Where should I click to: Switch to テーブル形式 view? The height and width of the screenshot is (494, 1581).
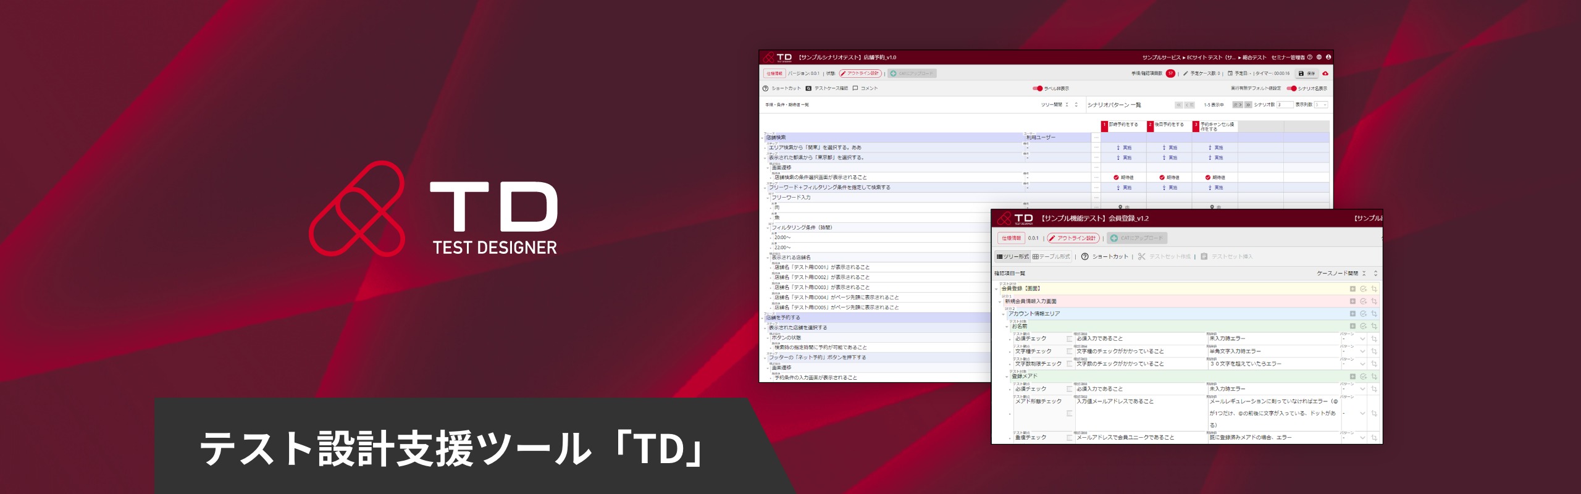[1051, 257]
